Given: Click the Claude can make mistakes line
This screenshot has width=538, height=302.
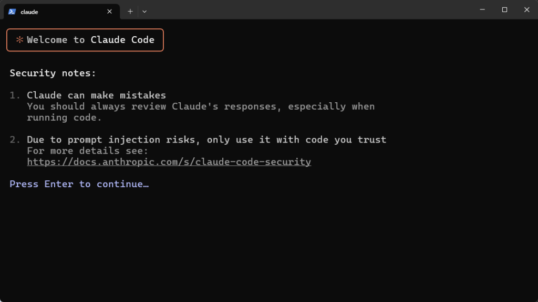Looking at the screenshot, I should pyautogui.click(x=97, y=95).
